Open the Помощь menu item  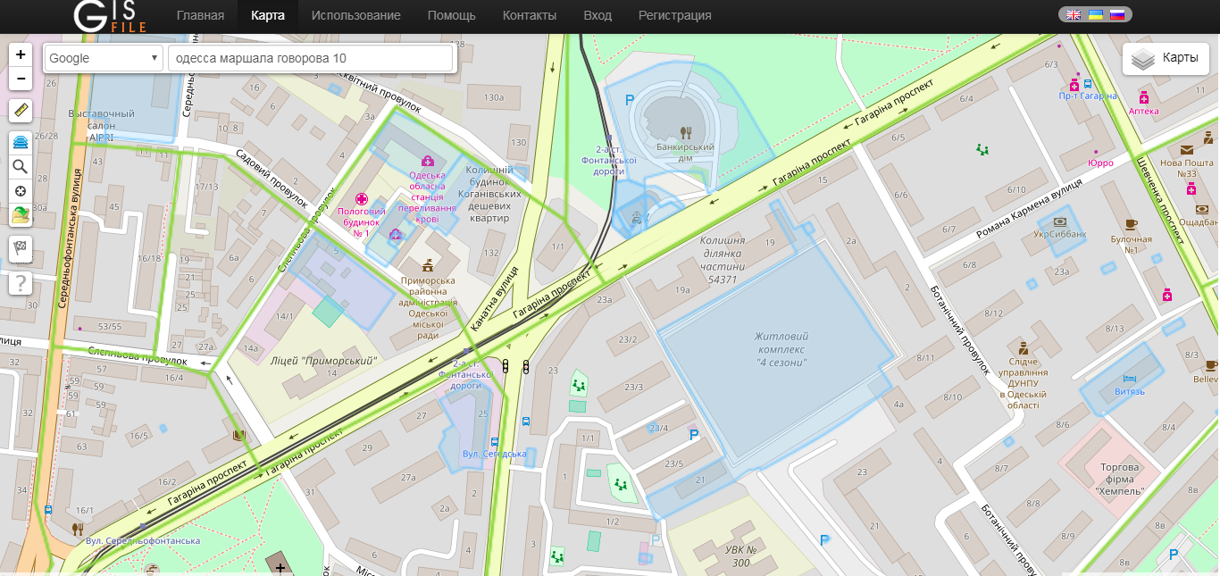tap(451, 15)
